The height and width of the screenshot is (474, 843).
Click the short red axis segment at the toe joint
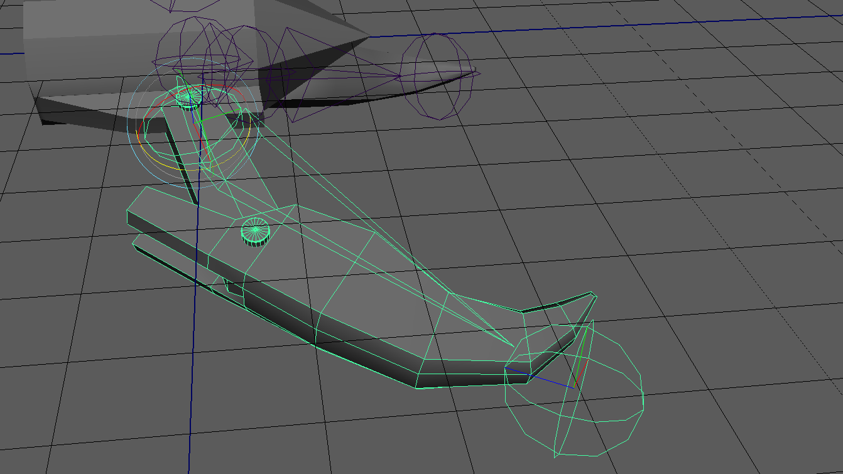(583, 371)
